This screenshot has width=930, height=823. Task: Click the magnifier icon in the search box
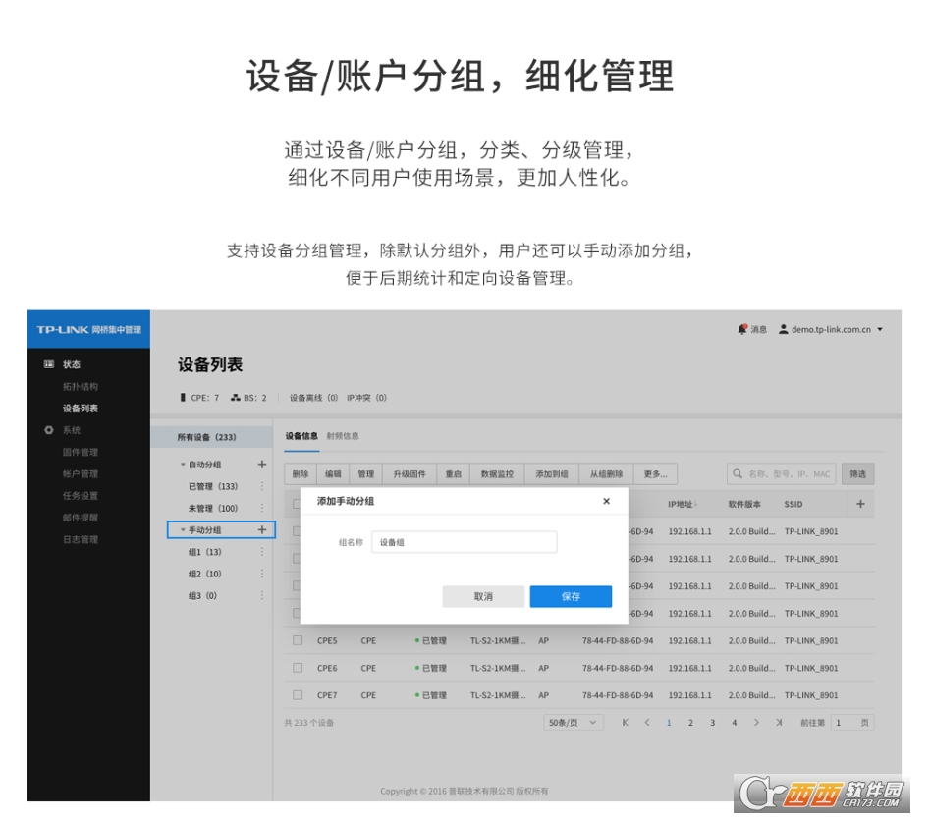(x=738, y=473)
